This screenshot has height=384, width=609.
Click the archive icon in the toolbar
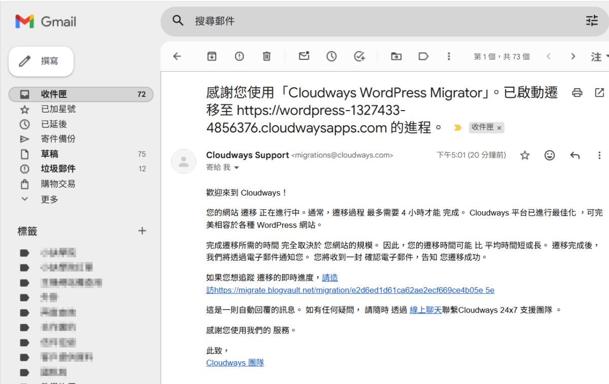coord(212,56)
